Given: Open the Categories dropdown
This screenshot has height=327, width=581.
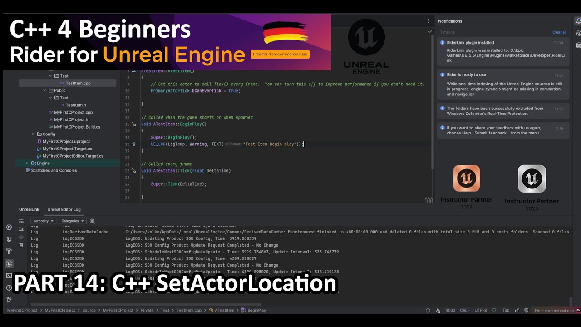Looking at the screenshot, I should pyautogui.click(x=73, y=221).
